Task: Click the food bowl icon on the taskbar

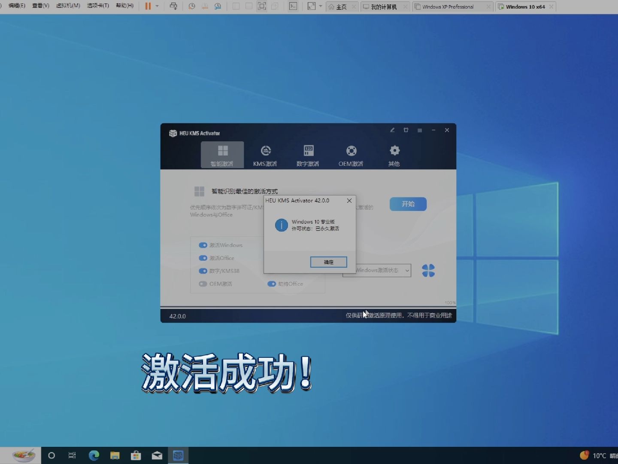Action: pyautogui.click(x=24, y=455)
